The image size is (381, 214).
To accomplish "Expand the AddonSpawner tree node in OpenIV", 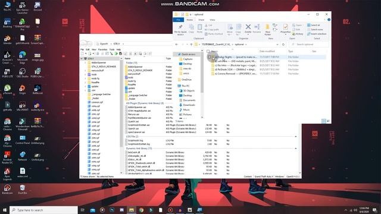I will coord(86,62).
